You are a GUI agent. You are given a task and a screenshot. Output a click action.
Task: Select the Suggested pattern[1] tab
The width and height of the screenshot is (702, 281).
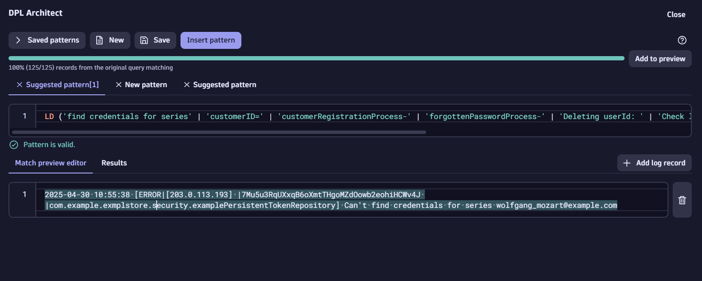coord(62,85)
